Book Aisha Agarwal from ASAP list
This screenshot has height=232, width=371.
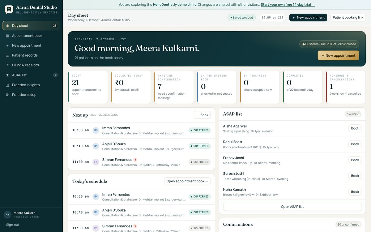pos(355,128)
